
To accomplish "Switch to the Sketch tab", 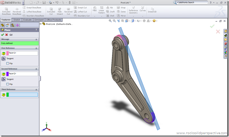I will click(17, 20).
